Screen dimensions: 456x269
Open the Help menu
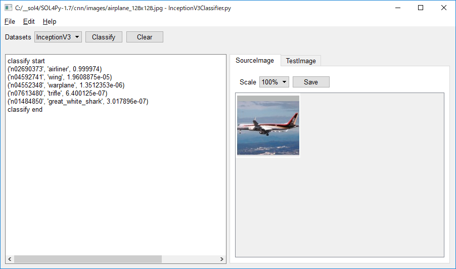coord(50,22)
